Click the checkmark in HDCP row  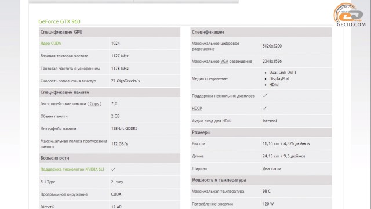265,108
